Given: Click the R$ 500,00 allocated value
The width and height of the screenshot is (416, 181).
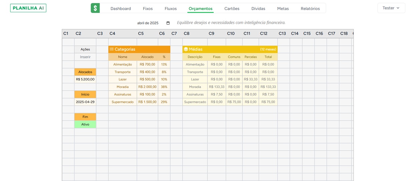Looking at the screenshot, I should (147, 79).
